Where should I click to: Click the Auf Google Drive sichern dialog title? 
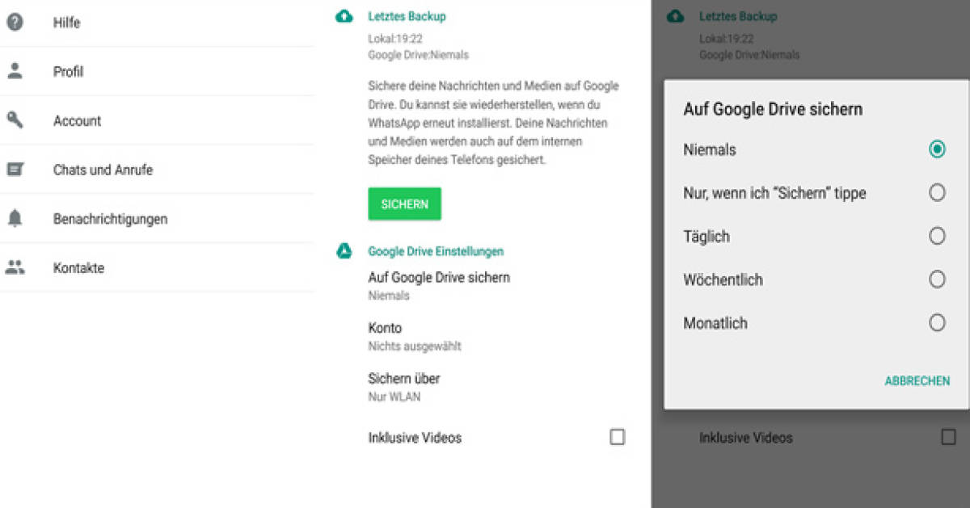pos(773,109)
